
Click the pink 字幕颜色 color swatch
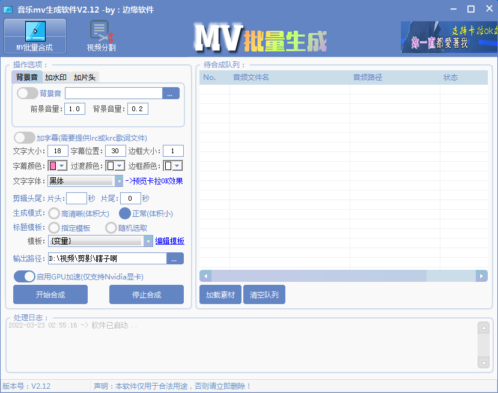pos(52,166)
